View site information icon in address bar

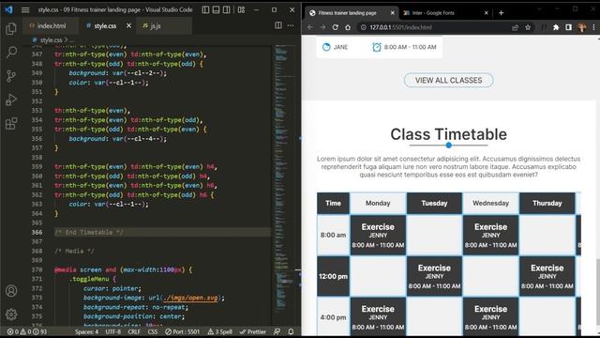(364, 27)
